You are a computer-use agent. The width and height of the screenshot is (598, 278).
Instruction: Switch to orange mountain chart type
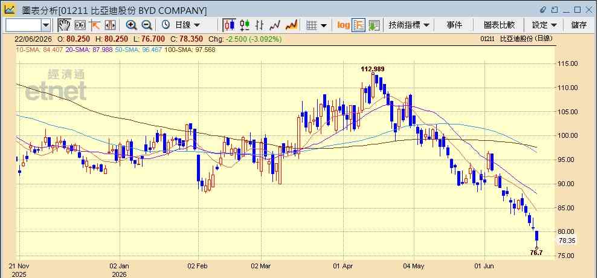point(291,25)
